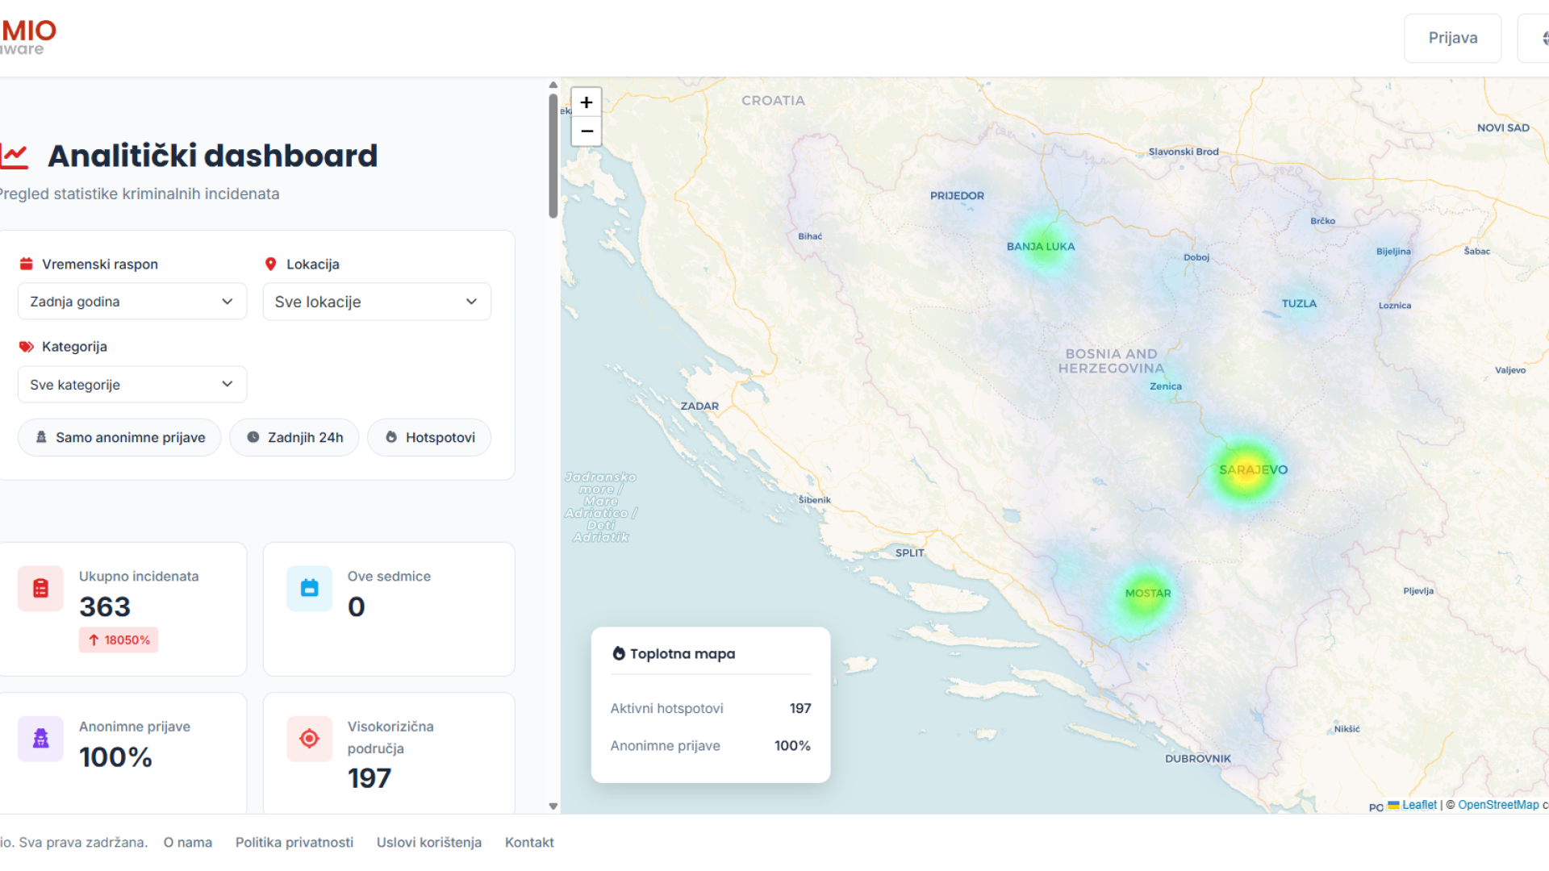The image size is (1549, 871).
Task: Open the O nama footer link
Action: (x=187, y=842)
